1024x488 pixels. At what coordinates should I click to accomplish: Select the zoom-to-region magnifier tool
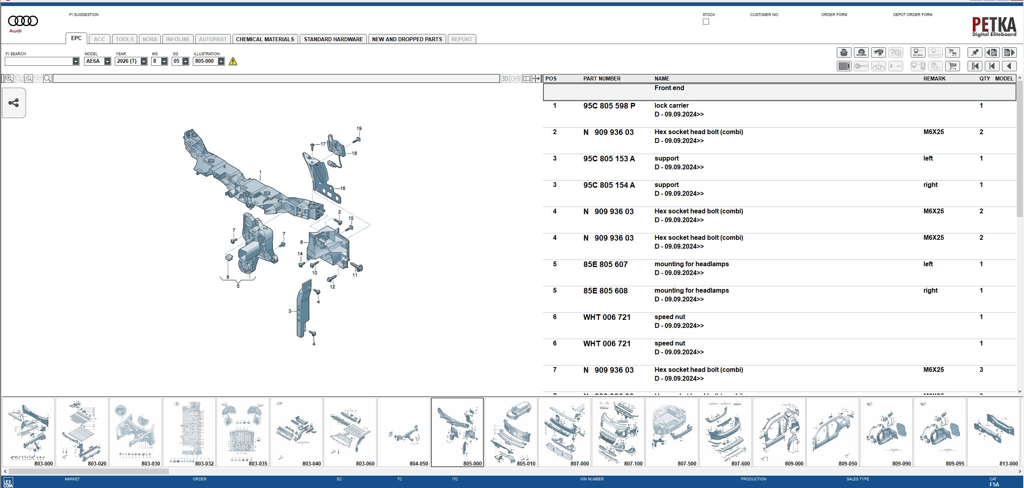(x=28, y=78)
